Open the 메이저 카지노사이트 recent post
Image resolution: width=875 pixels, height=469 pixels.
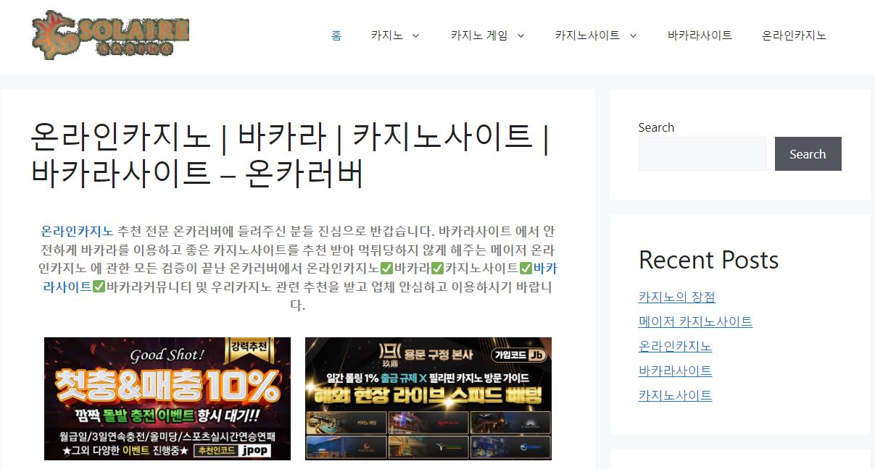point(694,321)
